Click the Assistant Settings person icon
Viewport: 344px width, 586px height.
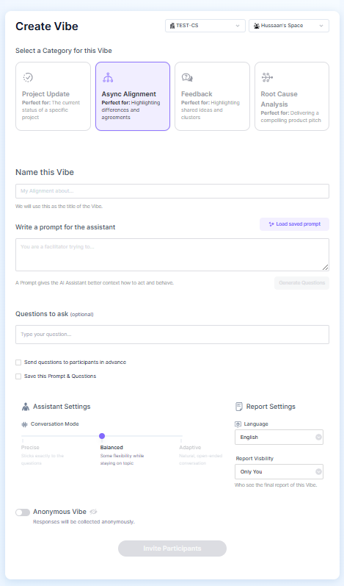pos(26,407)
